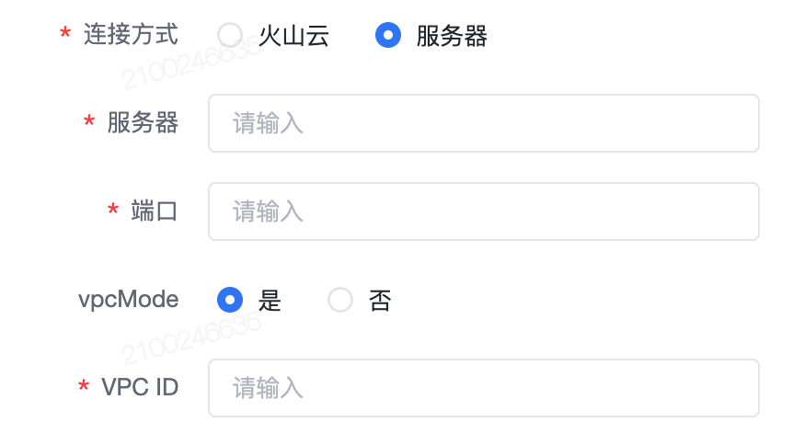
Task: Select the 服务器 connection radio circle
Action: point(388,36)
